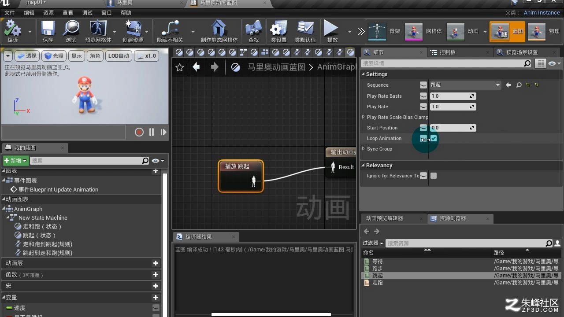Click the Compile (编译) toolbar button

pos(13,31)
